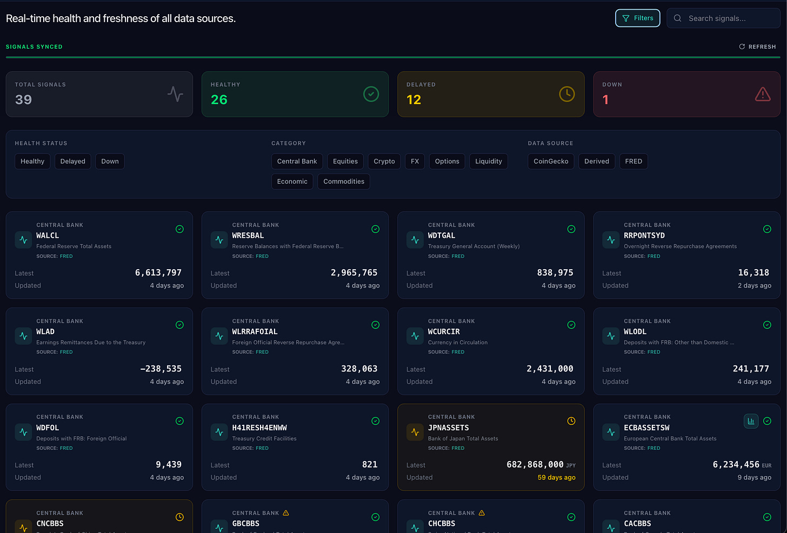Toggle the Healthy status filter chip
The width and height of the screenshot is (787, 533).
(x=32, y=161)
